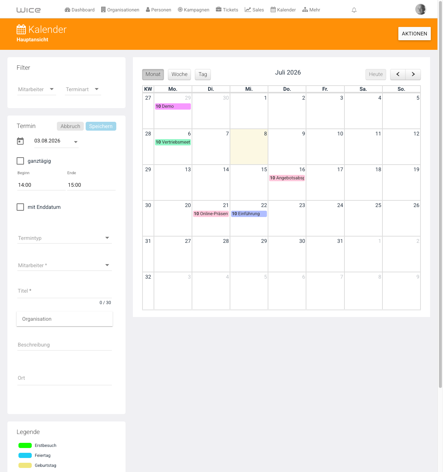
Task: Open the Terminart filter dropdown
Action: (x=83, y=89)
